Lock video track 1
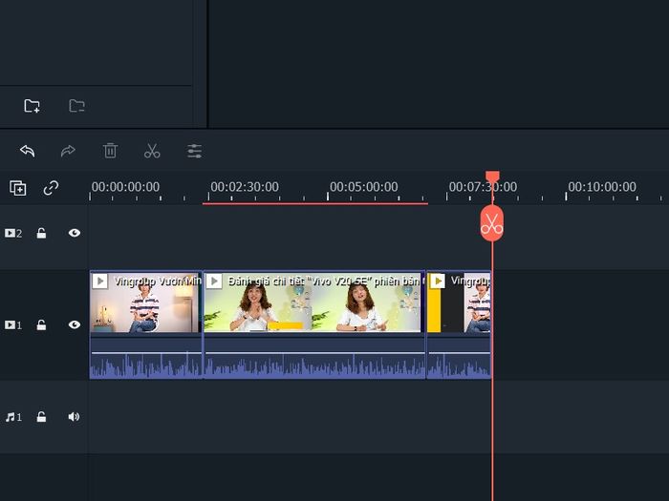The width and height of the screenshot is (669, 501). pyautogui.click(x=41, y=325)
